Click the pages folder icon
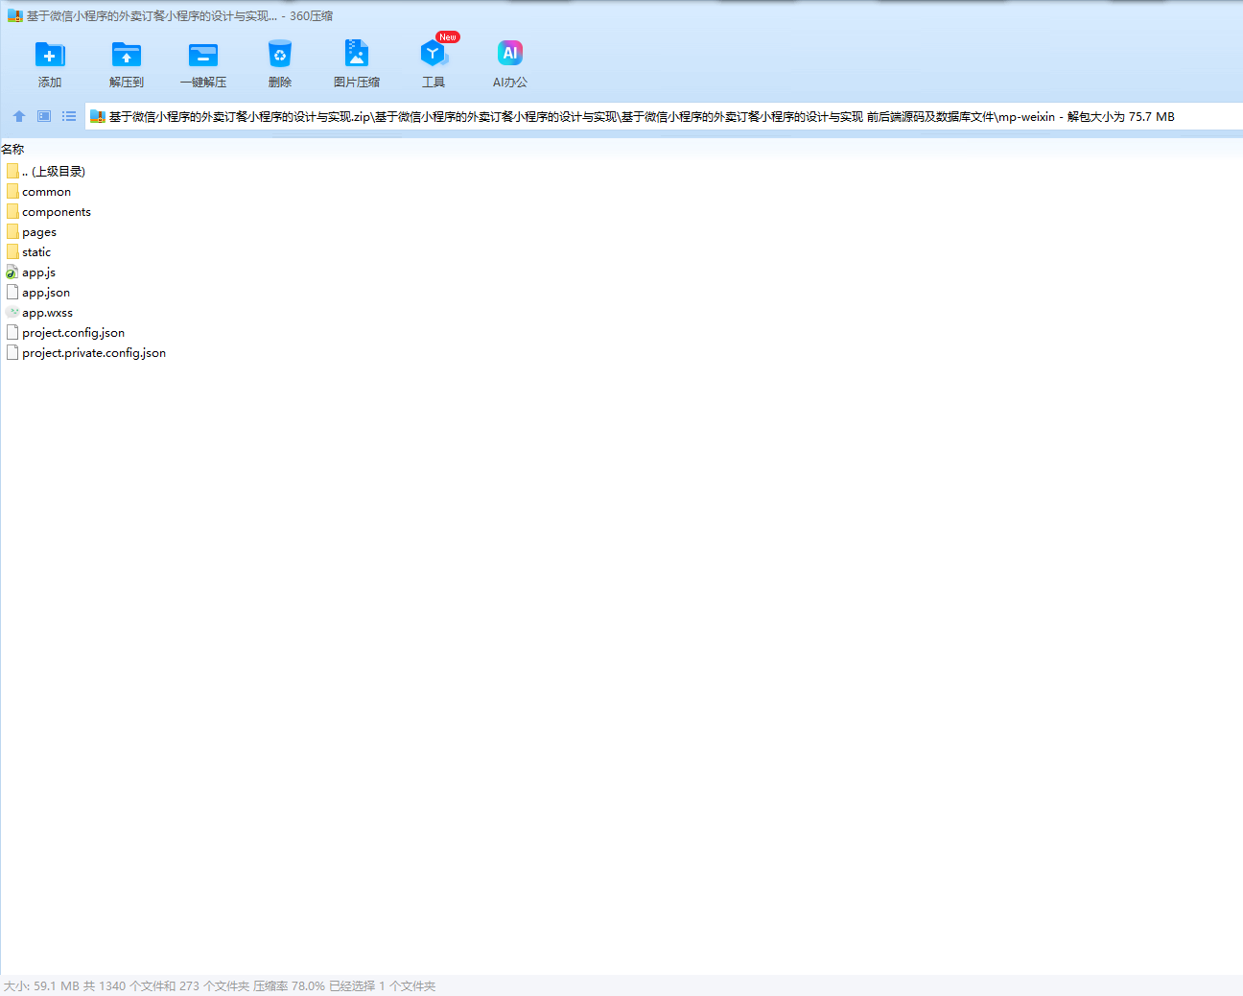Viewport: 1243px width, 996px height. (x=12, y=231)
